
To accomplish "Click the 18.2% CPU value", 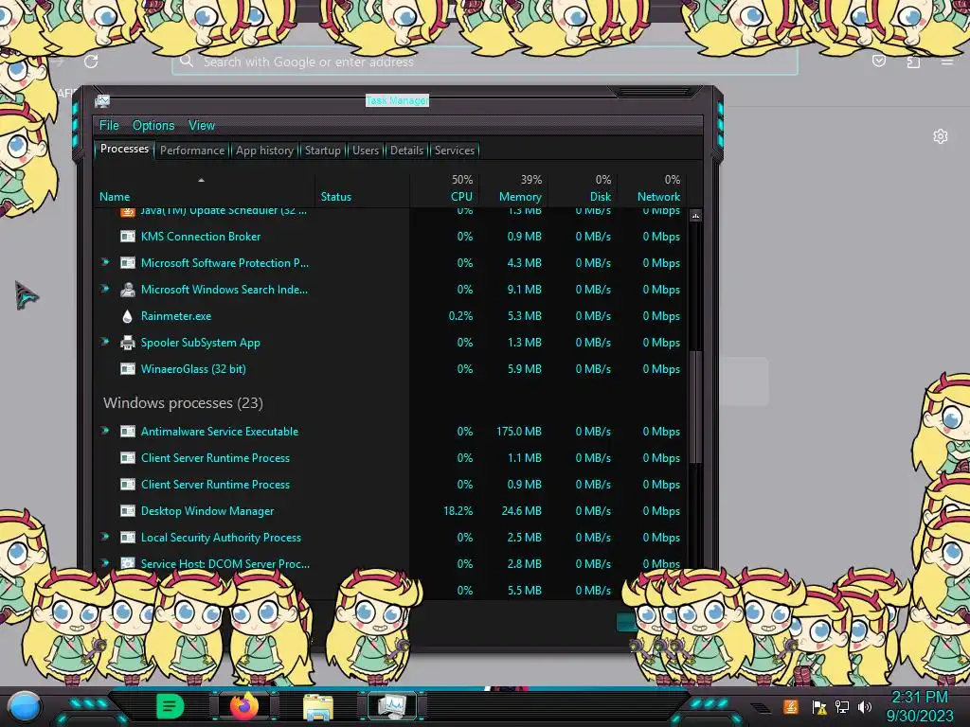I will (458, 511).
